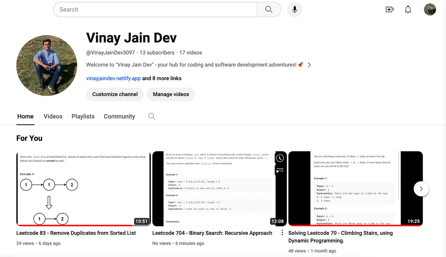This screenshot has height=257, width=446.
Task: Play the Leetcode 83 linked list thumbnail
Action: 83,188
